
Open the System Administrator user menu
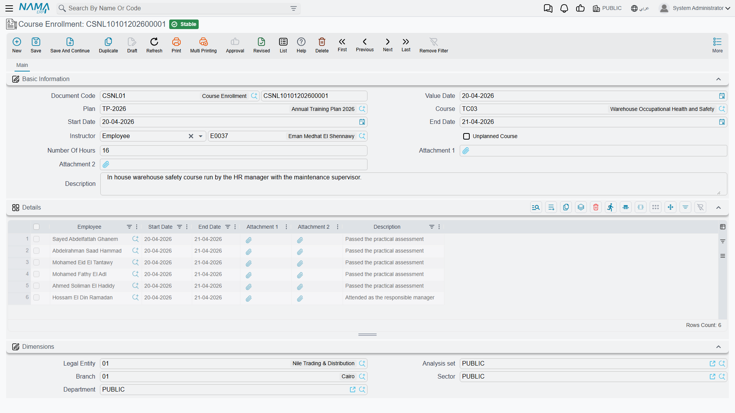695,8
